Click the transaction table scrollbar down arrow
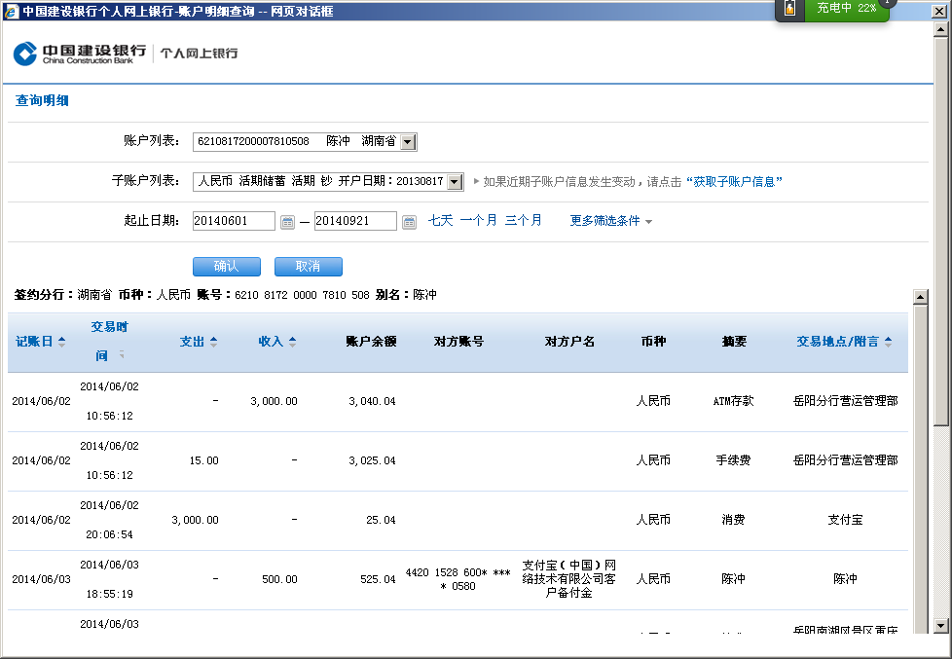Screen dimensions: 952x659 coord(918,625)
